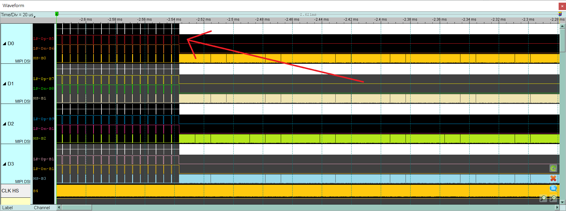Click MIPI DSI label under D0

pyautogui.click(x=23, y=61)
